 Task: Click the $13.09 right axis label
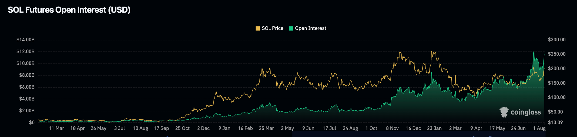pos(555,122)
